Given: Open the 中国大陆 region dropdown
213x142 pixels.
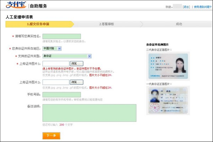Looking at the screenshot, I should coord(52,48).
